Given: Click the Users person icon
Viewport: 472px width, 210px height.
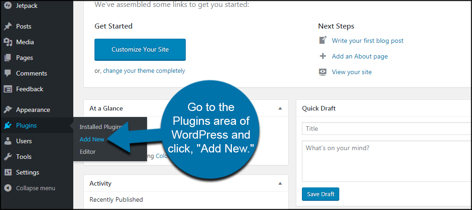Looking at the screenshot, I should coord(8,141).
